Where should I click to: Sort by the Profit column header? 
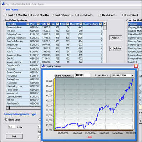(x=44, y=24)
